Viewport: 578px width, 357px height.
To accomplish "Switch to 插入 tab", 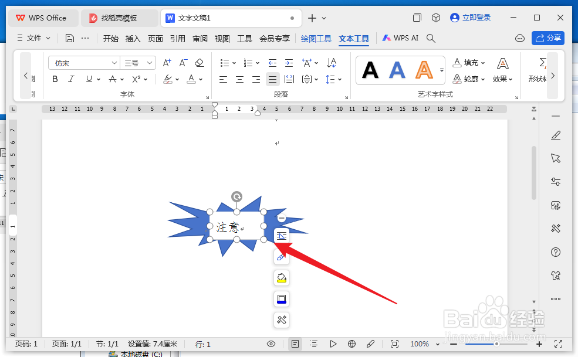I will pyautogui.click(x=133, y=38).
